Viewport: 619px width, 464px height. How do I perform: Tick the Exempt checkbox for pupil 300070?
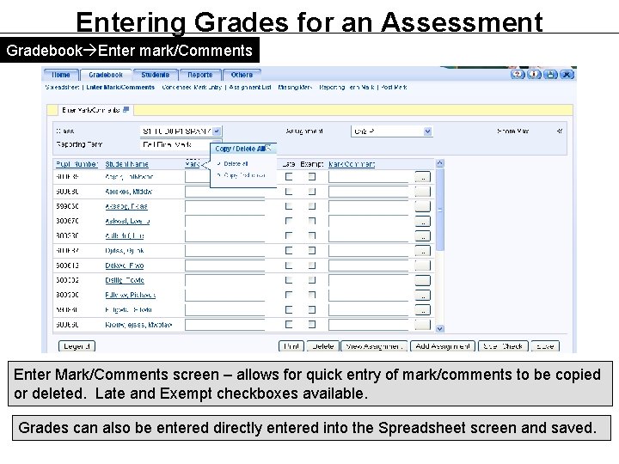(x=312, y=221)
